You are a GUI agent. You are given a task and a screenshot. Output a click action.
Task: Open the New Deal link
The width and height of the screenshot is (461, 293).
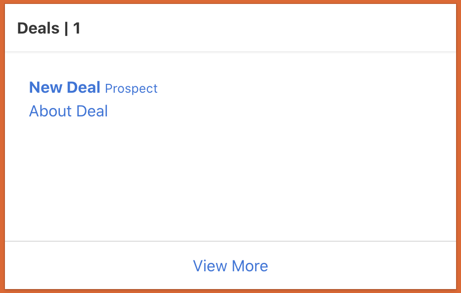(x=65, y=88)
